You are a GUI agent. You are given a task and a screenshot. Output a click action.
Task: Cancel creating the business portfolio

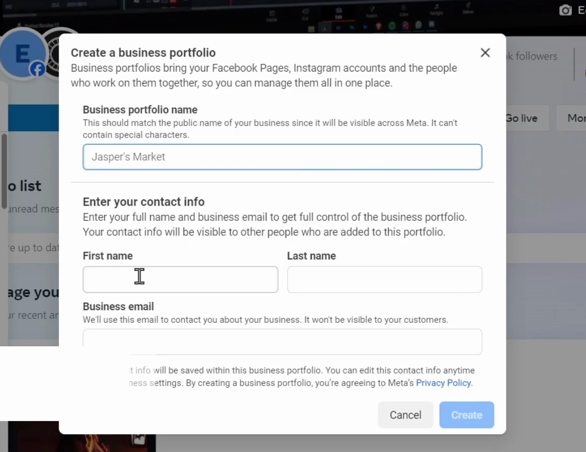(x=405, y=415)
